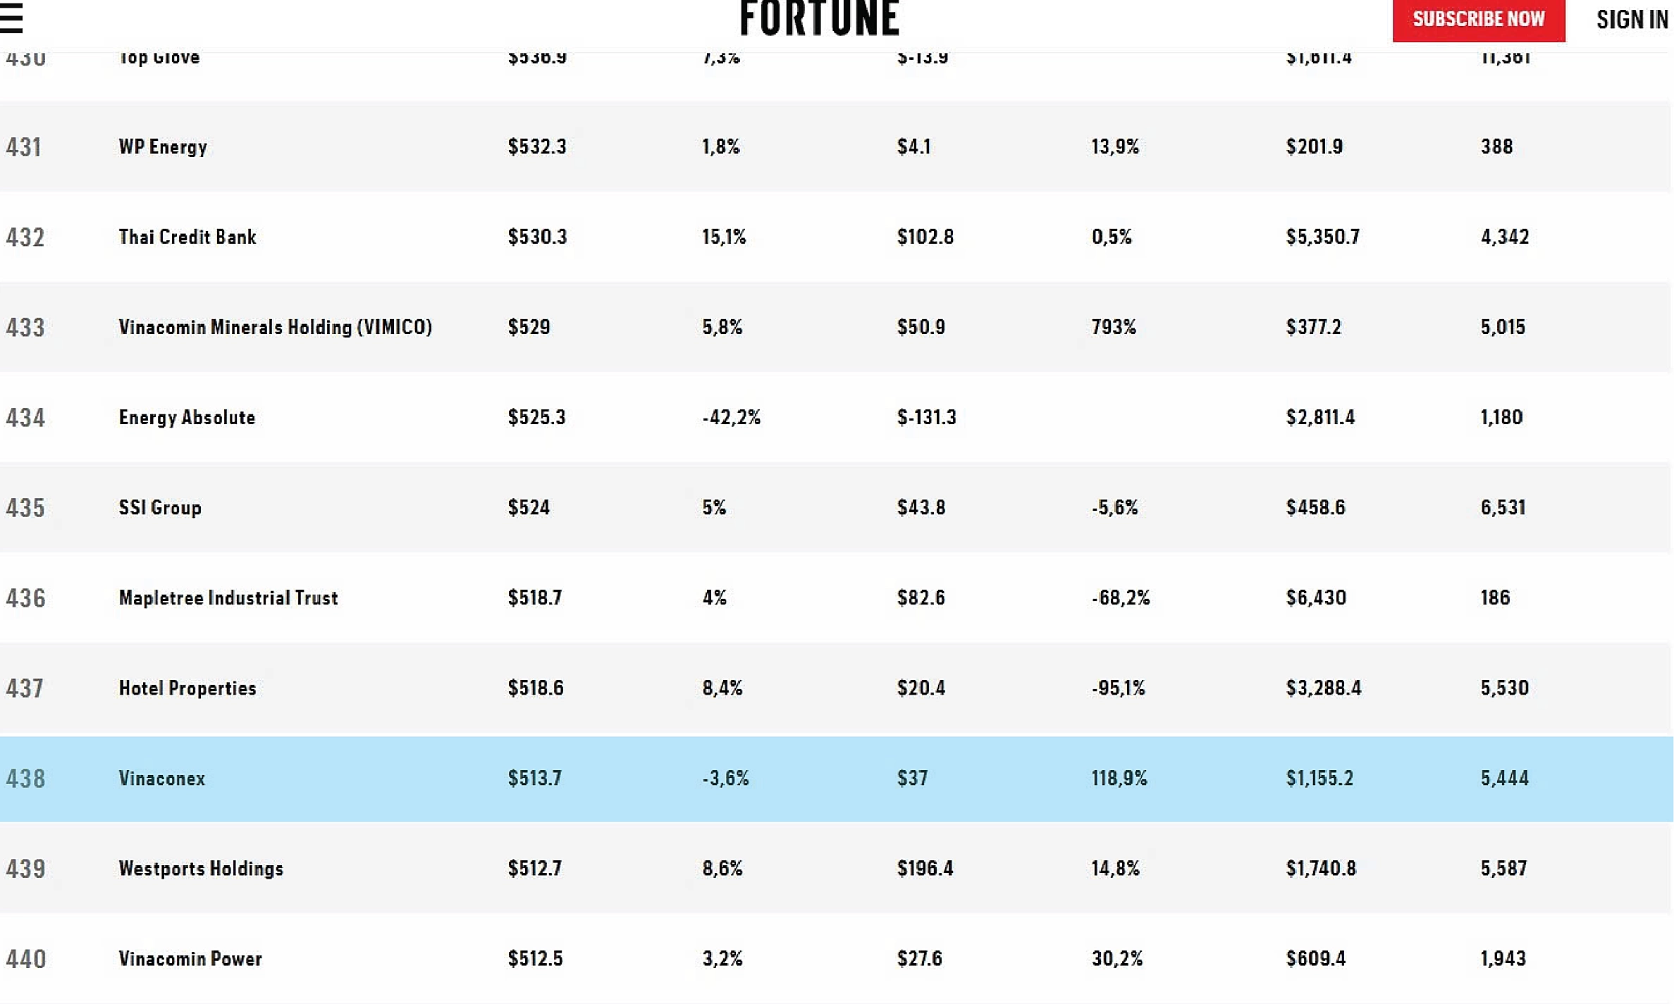
Task: Open the hamburger navigation menu
Action: (12, 18)
